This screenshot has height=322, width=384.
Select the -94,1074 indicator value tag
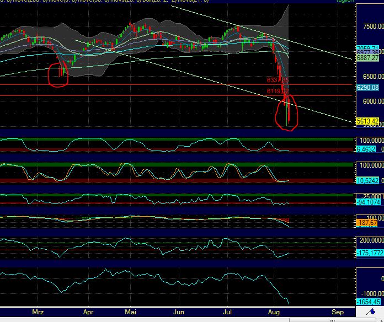tap(369, 202)
